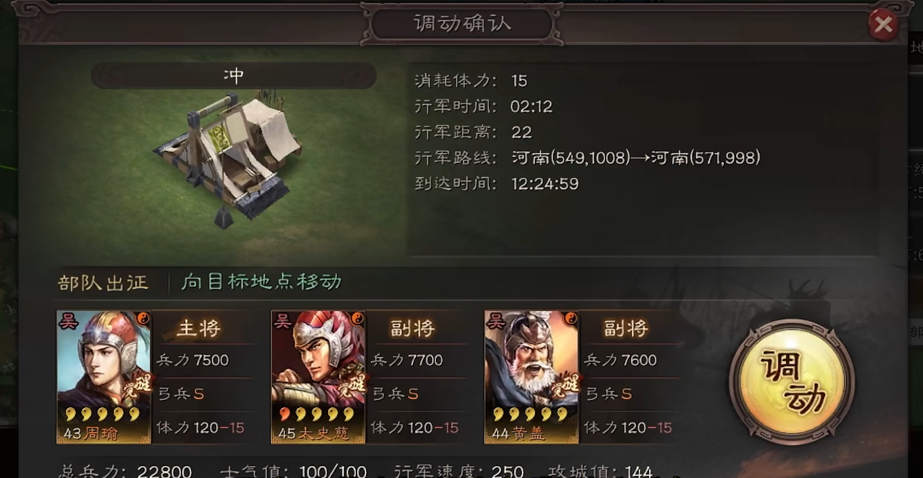Tap yin-yang badge on 太史慈 portrait
This screenshot has width=923, height=478.
pyautogui.click(x=358, y=318)
